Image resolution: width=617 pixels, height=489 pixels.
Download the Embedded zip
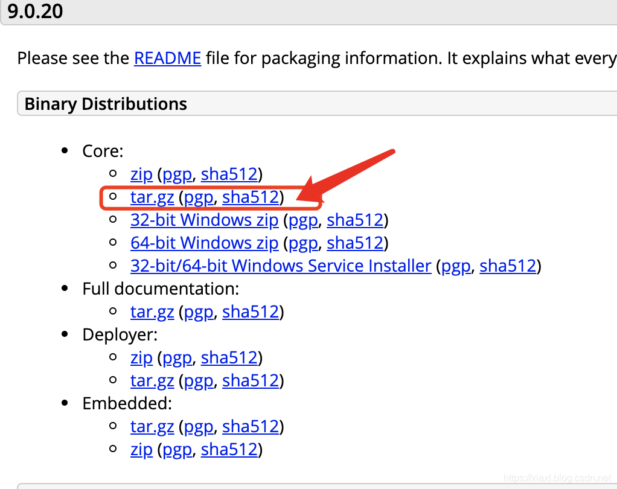pyautogui.click(x=141, y=450)
